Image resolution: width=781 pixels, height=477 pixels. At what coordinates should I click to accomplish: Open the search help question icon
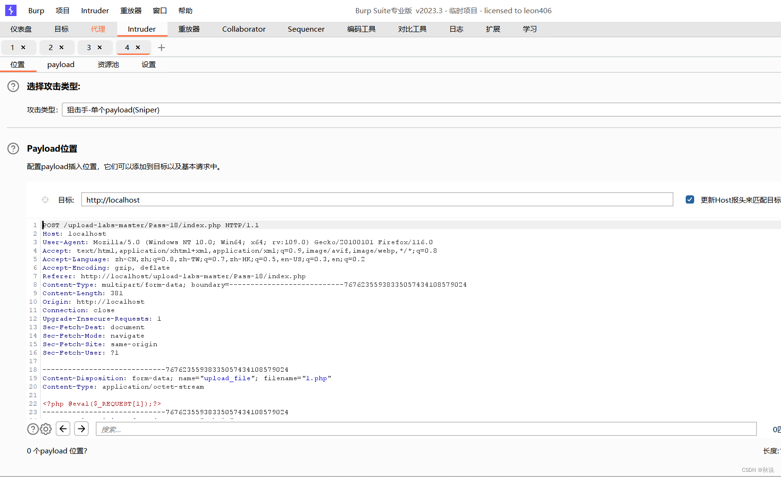point(33,429)
